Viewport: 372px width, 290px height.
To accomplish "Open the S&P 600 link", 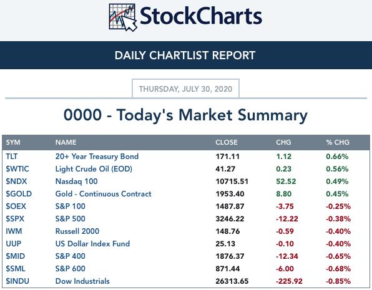I will click(x=71, y=269).
